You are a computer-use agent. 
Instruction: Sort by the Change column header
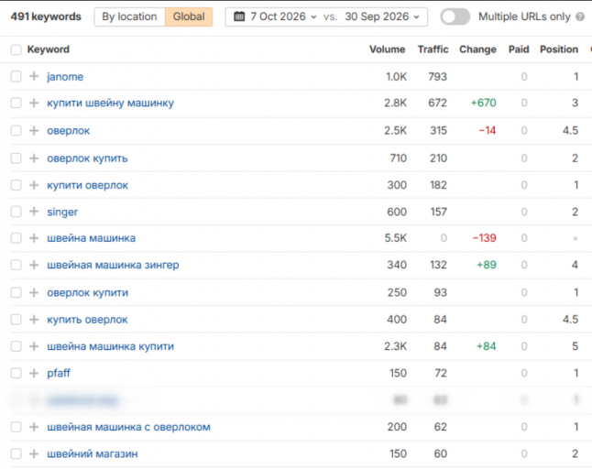pos(477,49)
